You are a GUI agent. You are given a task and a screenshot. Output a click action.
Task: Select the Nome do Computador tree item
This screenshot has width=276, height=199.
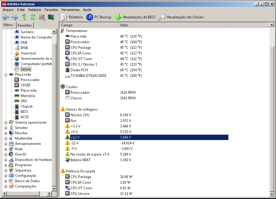(x=36, y=37)
